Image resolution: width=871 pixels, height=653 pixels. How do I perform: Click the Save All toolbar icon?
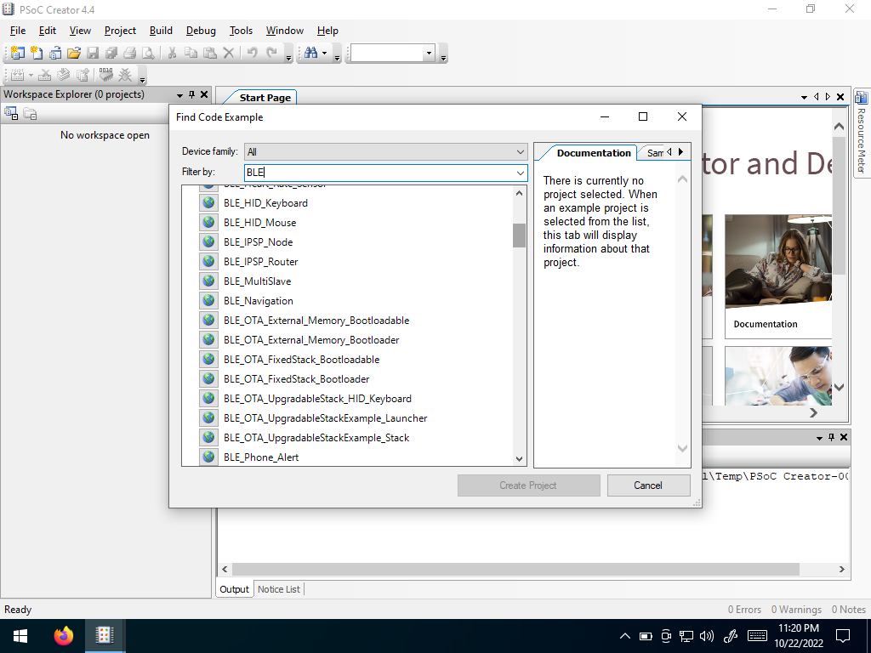tap(111, 53)
